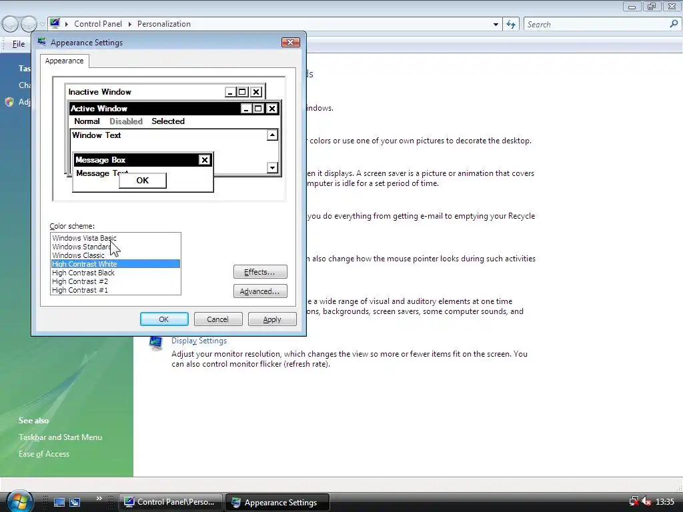
Task: Click preview Disabled menu item
Action: 126,121
